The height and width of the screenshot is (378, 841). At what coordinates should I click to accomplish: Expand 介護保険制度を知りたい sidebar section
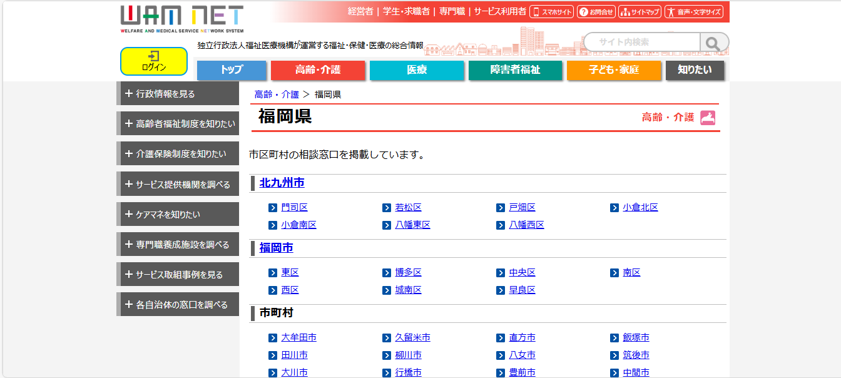tap(178, 154)
